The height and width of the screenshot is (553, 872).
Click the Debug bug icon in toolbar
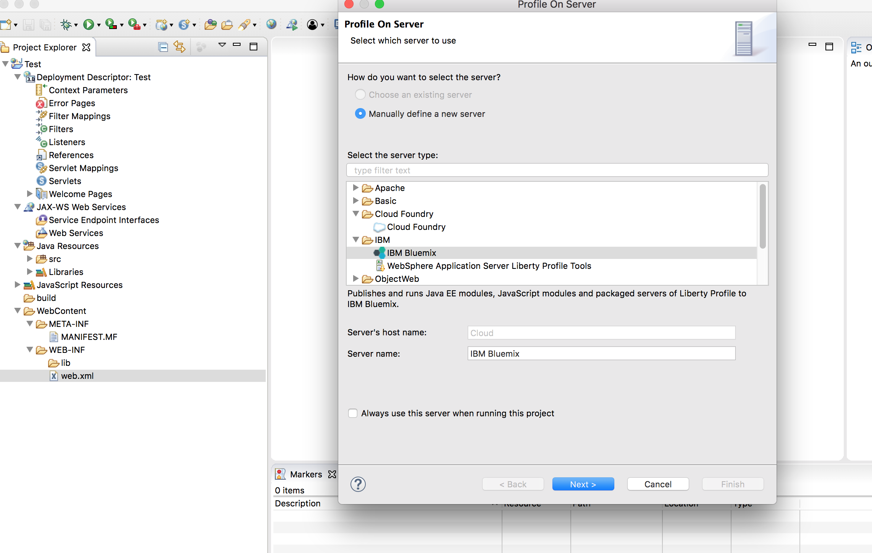click(x=66, y=25)
